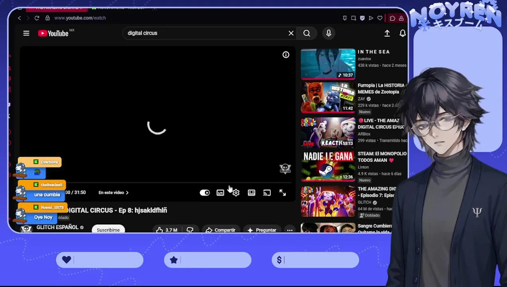The height and width of the screenshot is (287, 507).
Task: Click the ARBlox channel name
Action: tap(364, 134)
